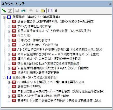Expand the コース・休憩をフォワードで割付ける node

[9, 45]
